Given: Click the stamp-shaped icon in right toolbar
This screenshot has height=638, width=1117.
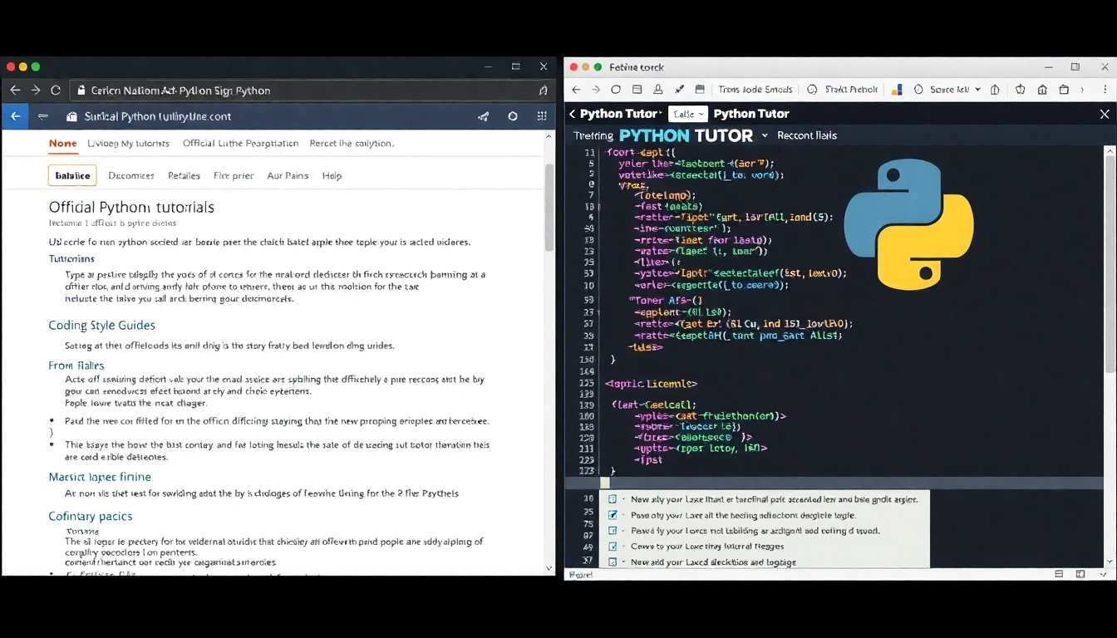Looking at the screenshot, I should click(x=658, y=90).
